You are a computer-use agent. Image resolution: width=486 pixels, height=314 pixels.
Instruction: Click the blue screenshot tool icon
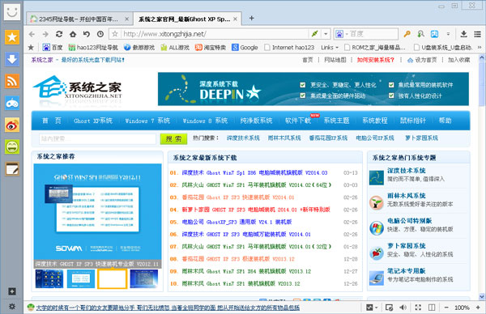click(x=434, y=34)
